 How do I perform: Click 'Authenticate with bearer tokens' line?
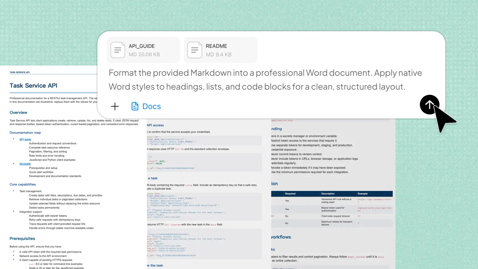point(48,216)
